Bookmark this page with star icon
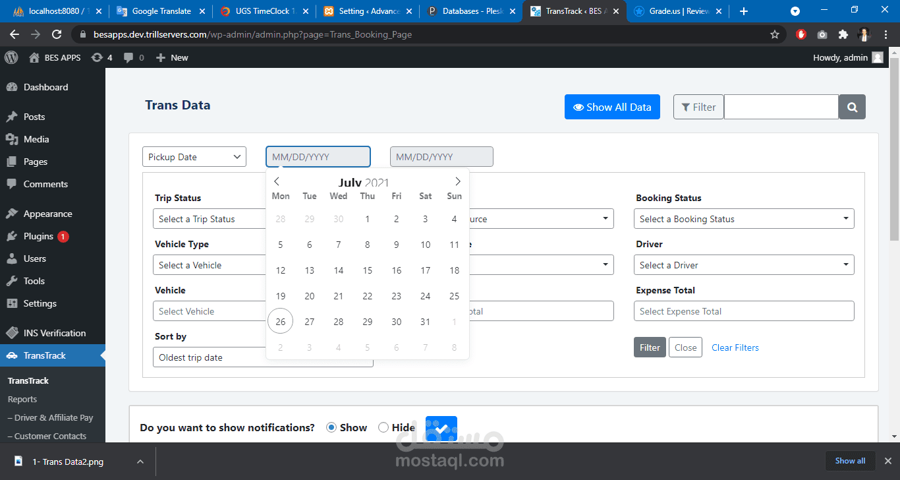900x480 pixels. pyautogui.click(x=775, y=34)
